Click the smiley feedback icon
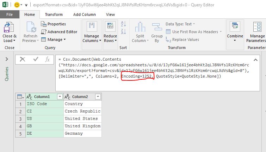The image size is (266, 152). tap(17, 5)
